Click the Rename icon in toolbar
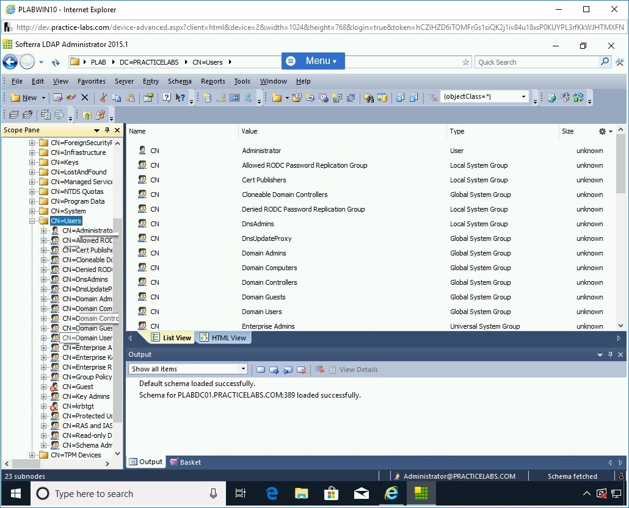 pos(71,98)
